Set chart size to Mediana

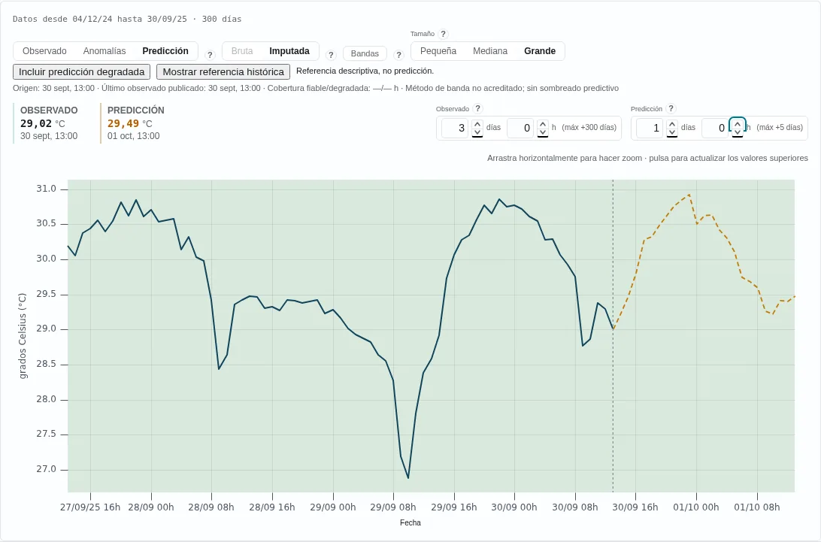[x=490, y=51]
